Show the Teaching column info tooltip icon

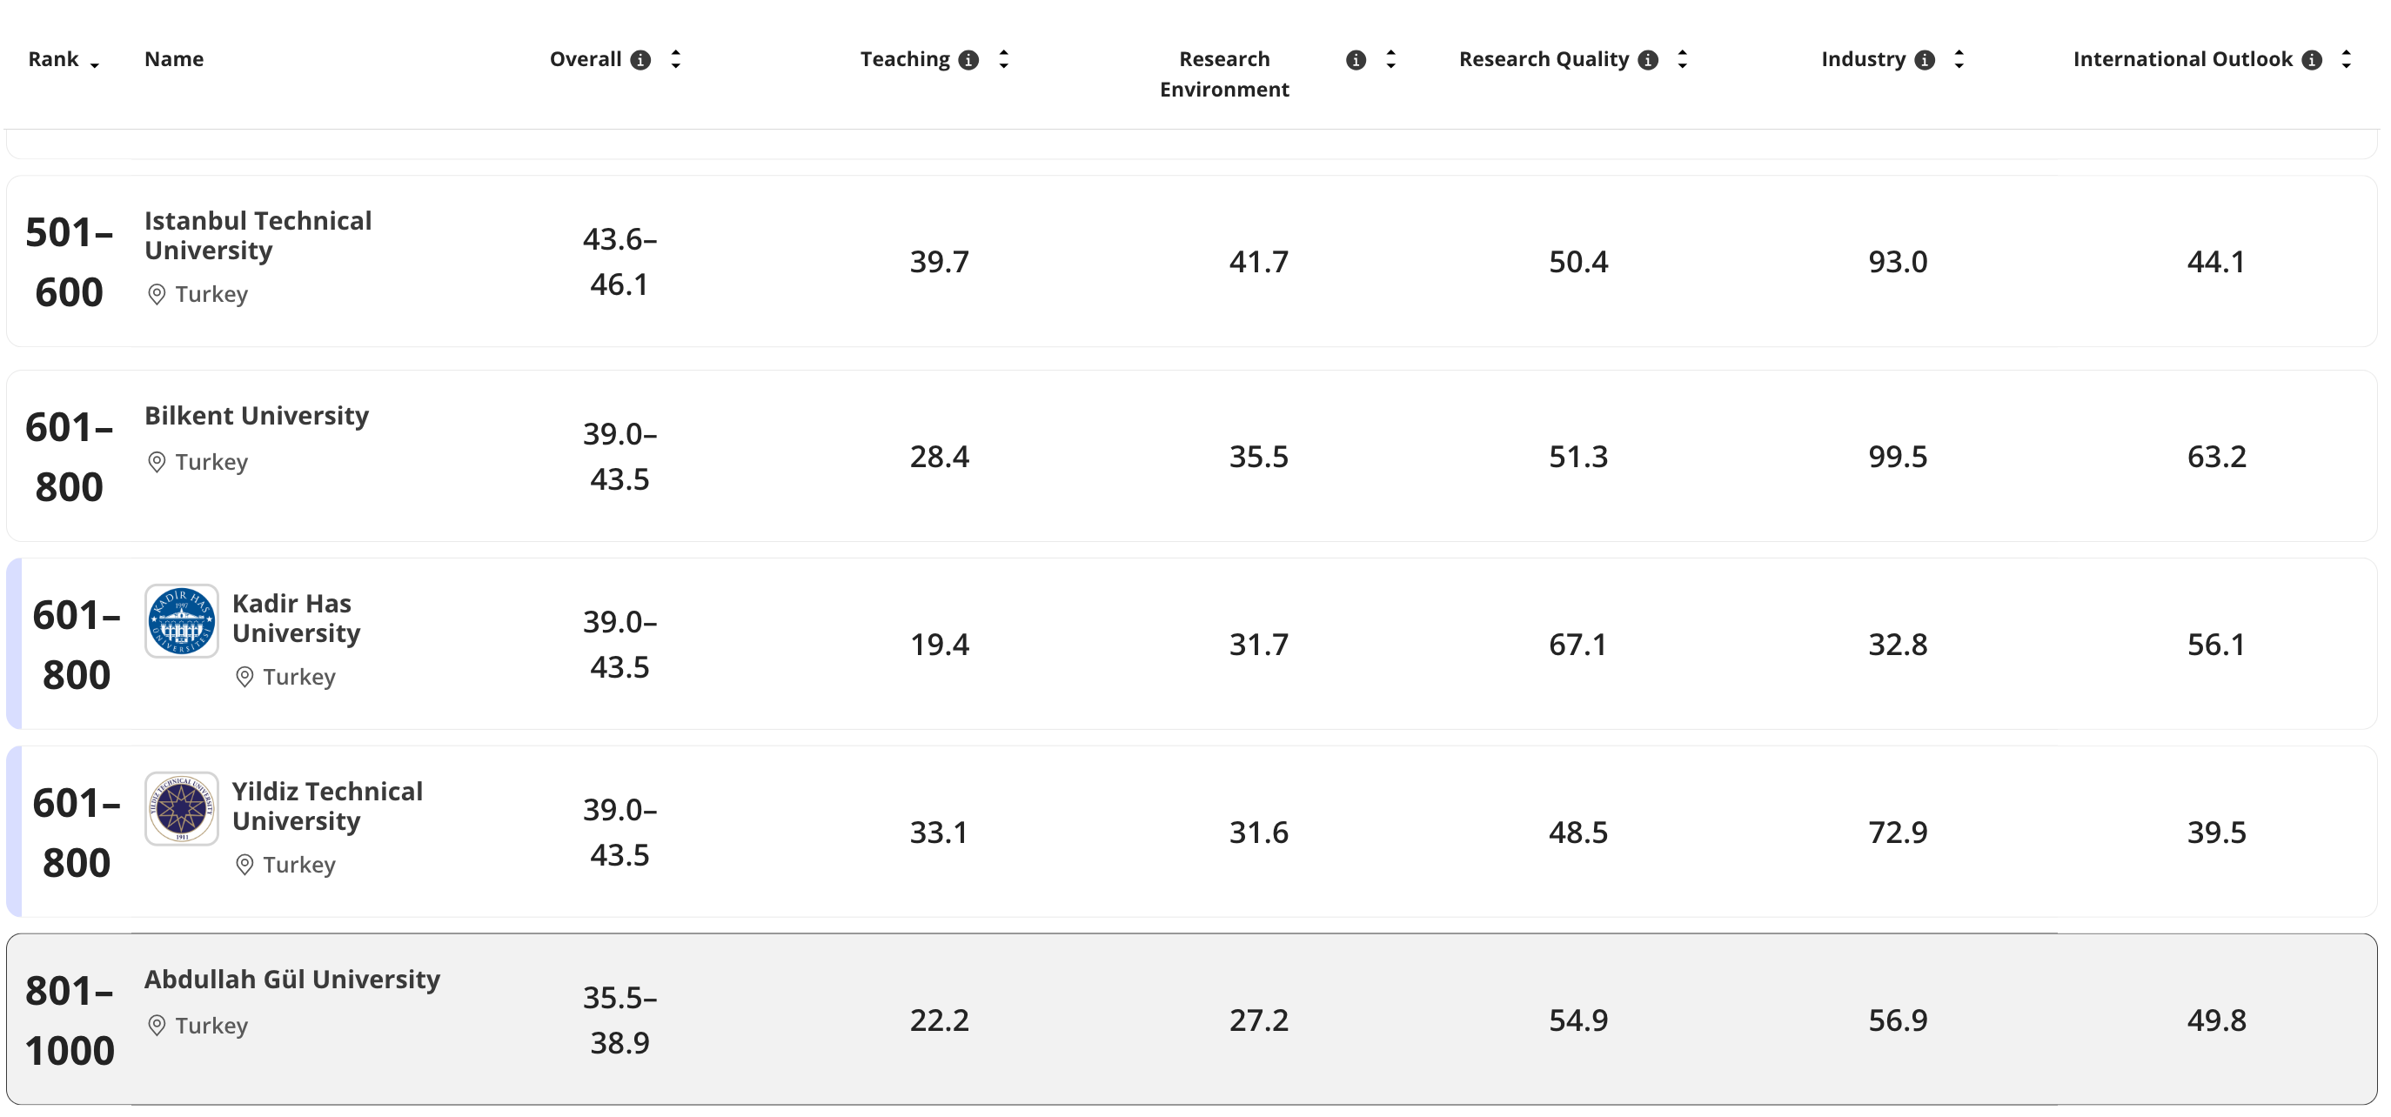(x=968, y=60)
